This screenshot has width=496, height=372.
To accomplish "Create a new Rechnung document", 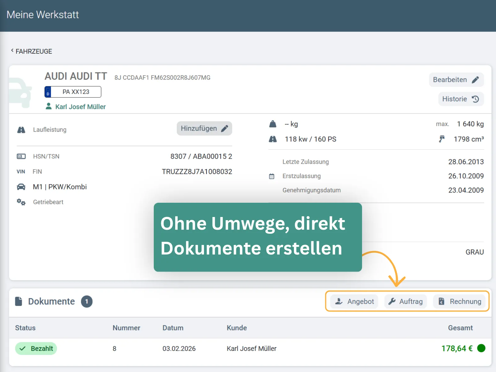I will (460, 301).
